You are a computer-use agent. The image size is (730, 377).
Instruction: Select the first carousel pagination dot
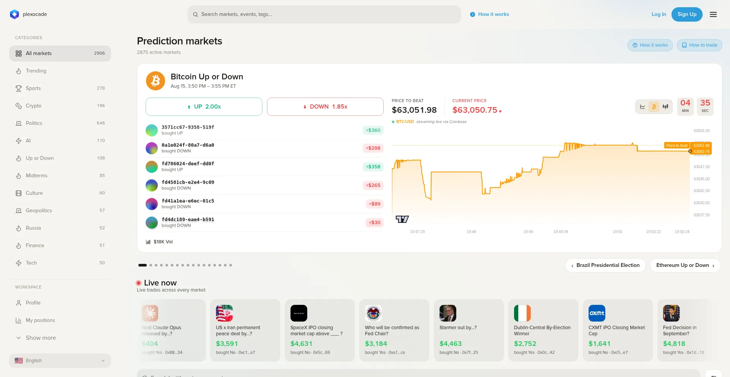click(143, 265)
